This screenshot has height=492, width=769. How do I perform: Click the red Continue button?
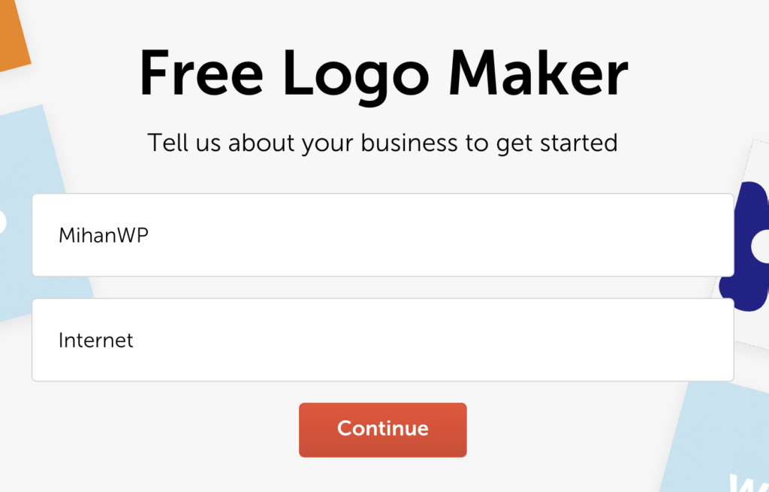click(x=382, y=430)
